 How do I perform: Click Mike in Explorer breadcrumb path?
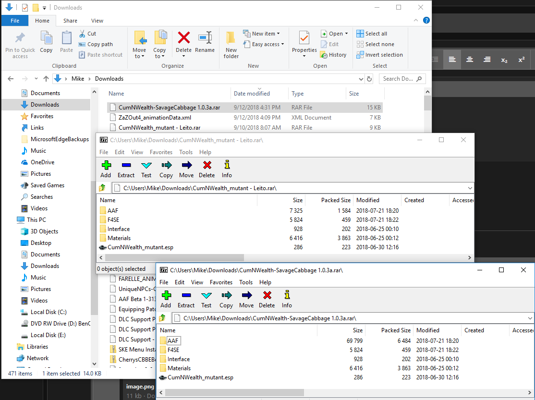pos(78,79)
